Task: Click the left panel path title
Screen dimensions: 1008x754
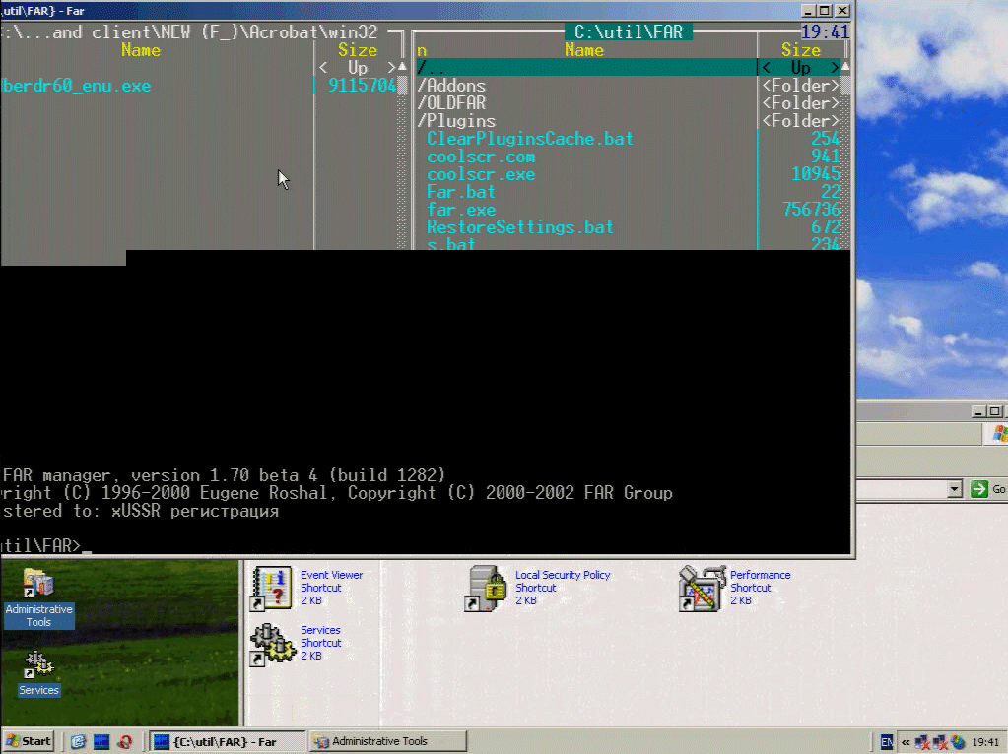Action: pyautogui.click(x=188, y=32)
